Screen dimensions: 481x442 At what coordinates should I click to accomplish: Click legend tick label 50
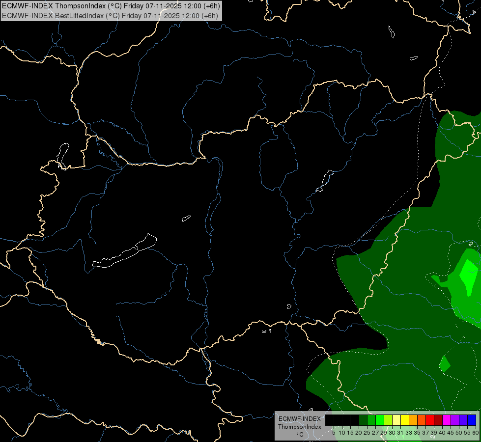coord(458,433)
